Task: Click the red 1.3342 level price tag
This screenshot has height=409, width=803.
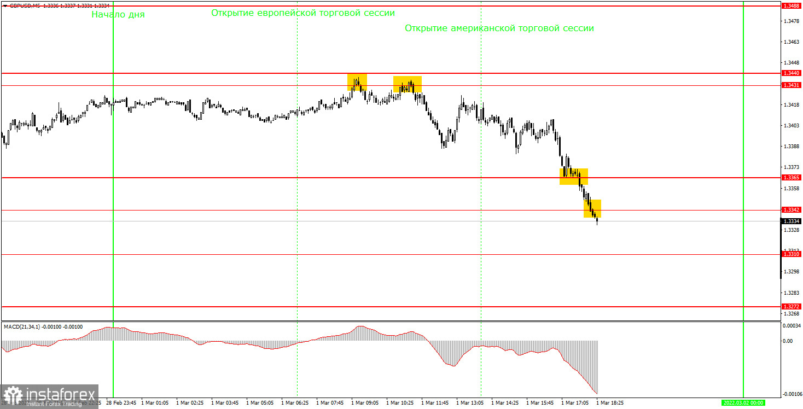Action: pyautogui.click(x=791, y=210)
